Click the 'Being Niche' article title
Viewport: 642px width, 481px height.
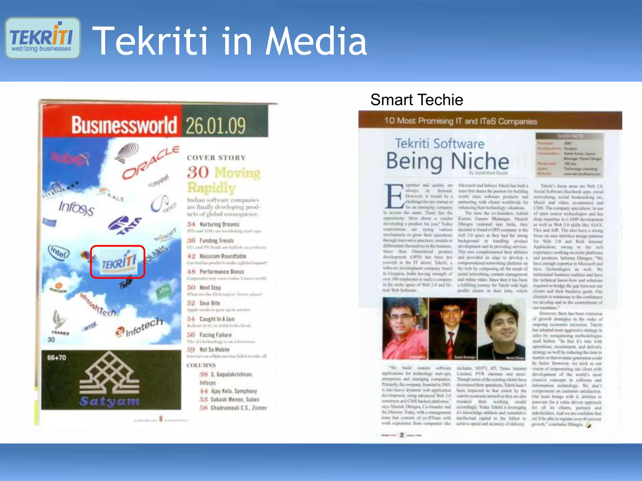(x=447, y=161)
